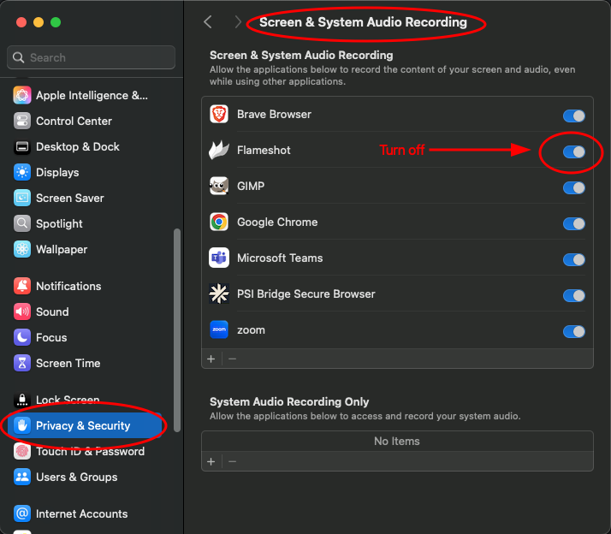
Task: Click the Desktop & Dock sidebar icon
Action: tap(22, 147)
